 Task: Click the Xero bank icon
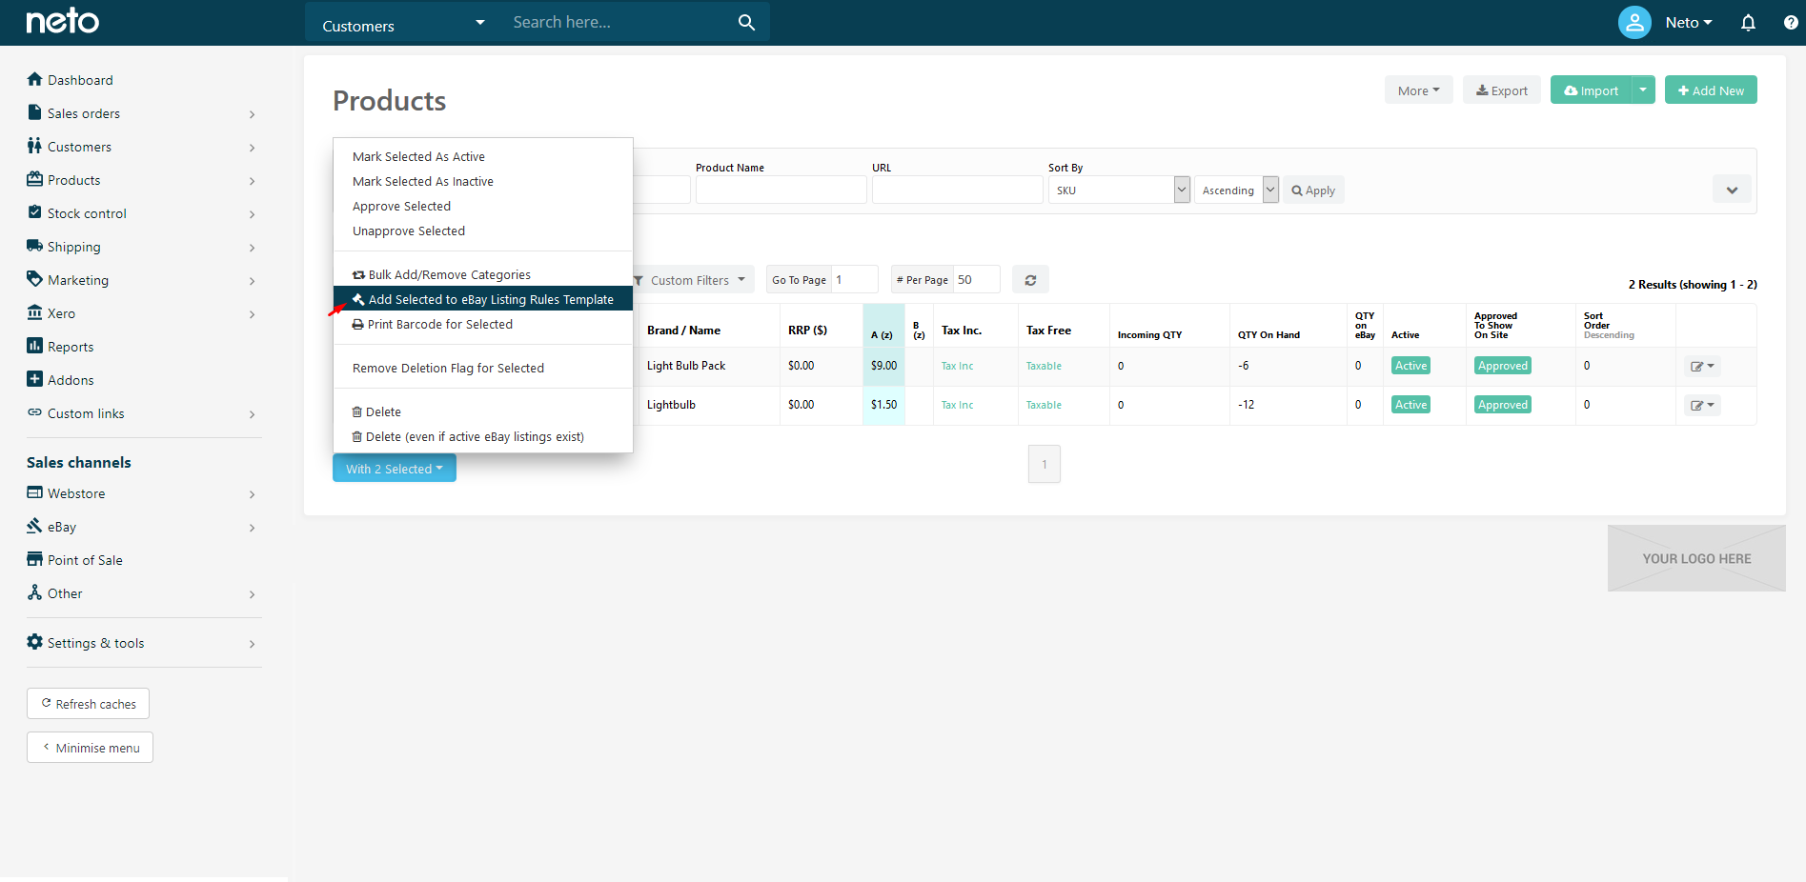(35, 312)
